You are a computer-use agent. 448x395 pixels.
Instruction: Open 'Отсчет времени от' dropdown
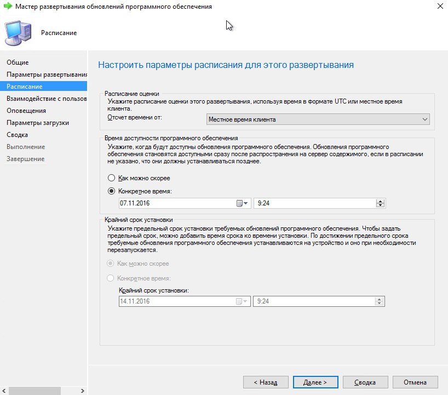coord(318,119)
